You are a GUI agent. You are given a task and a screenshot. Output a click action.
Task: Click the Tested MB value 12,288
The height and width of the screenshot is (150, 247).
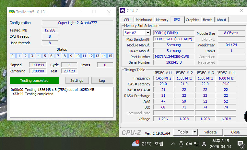tap(50, 30)
